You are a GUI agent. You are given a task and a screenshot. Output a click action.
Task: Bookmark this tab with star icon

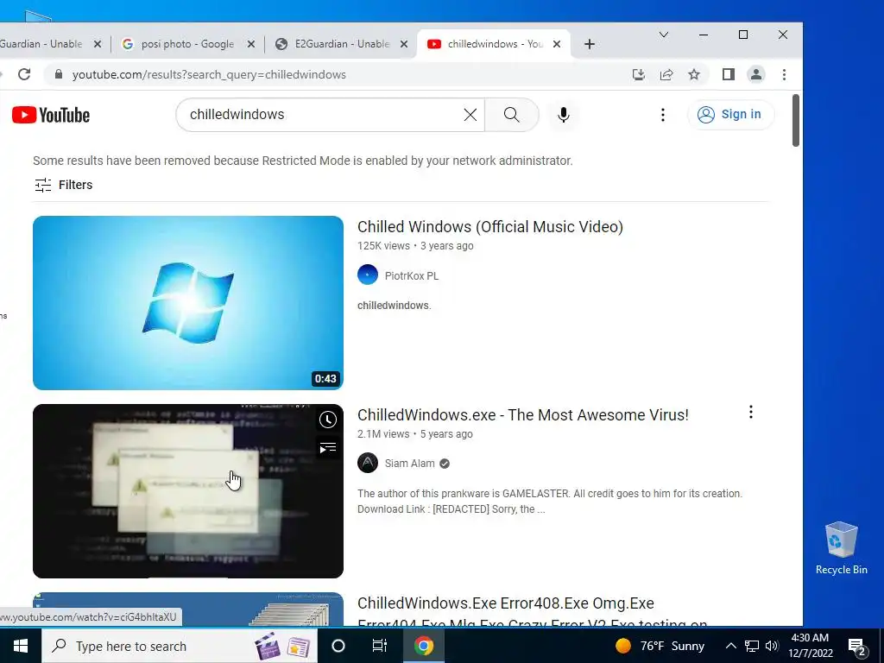(694, 74)
